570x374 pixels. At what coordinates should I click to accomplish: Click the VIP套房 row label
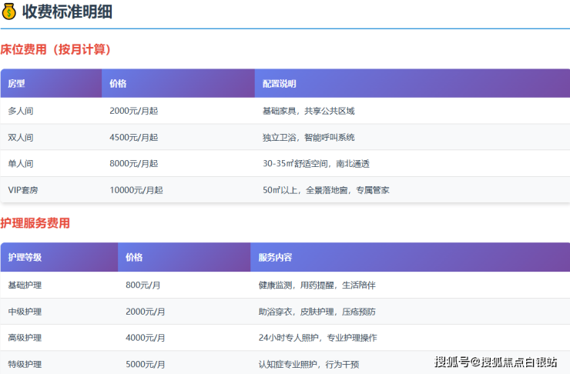coord(24,189)
